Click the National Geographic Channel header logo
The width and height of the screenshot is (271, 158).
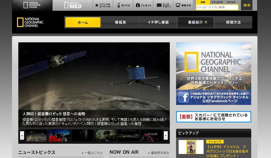30,22
